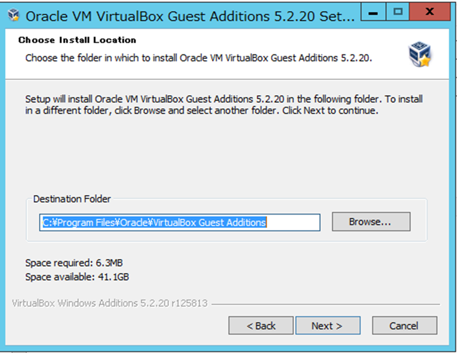Image resolution: width=457 pixels, height=353 pixels.
Task: Click the "Destination Folder" group label
Action: pos(72,199)
